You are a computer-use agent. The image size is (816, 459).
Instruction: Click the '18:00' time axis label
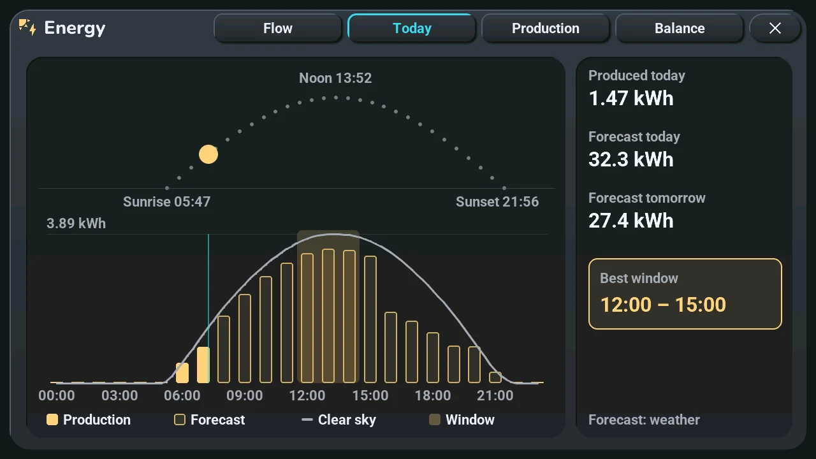pos(433,395)
